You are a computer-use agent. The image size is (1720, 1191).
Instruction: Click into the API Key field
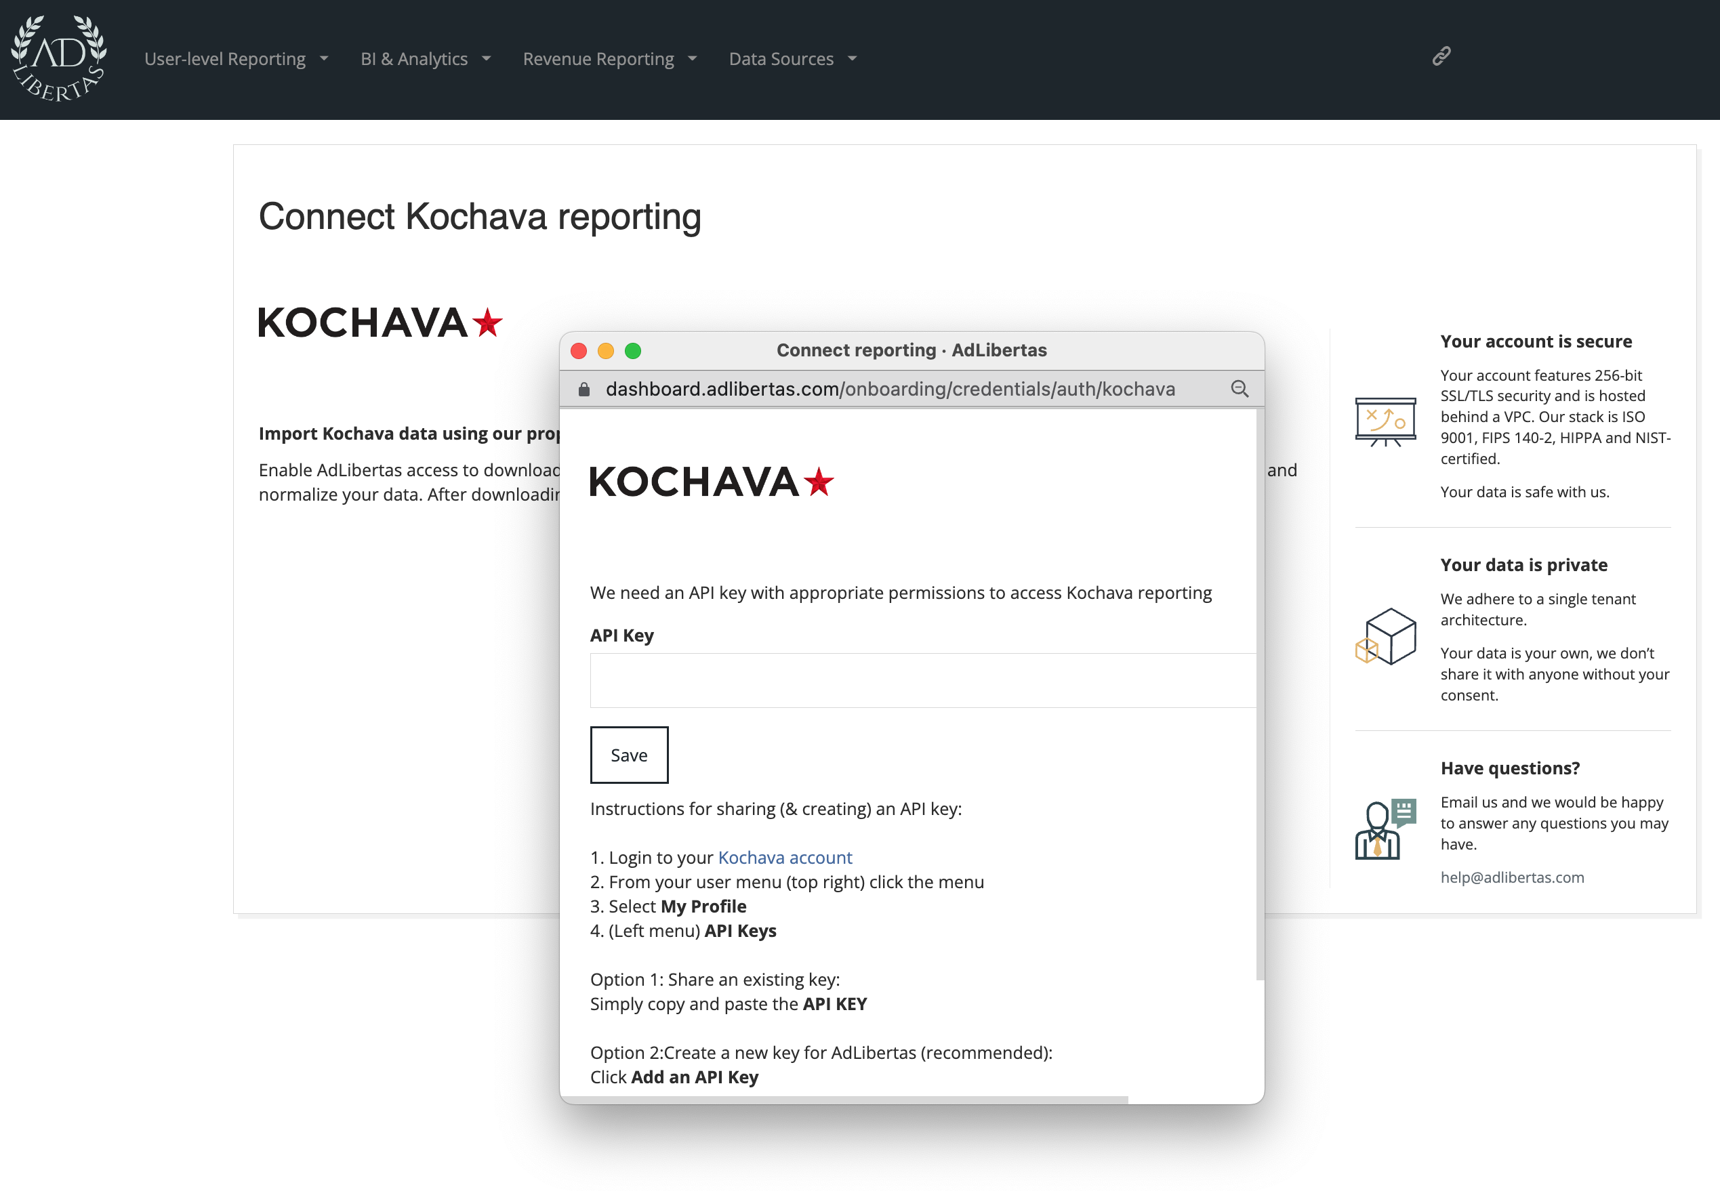(922, 681)
